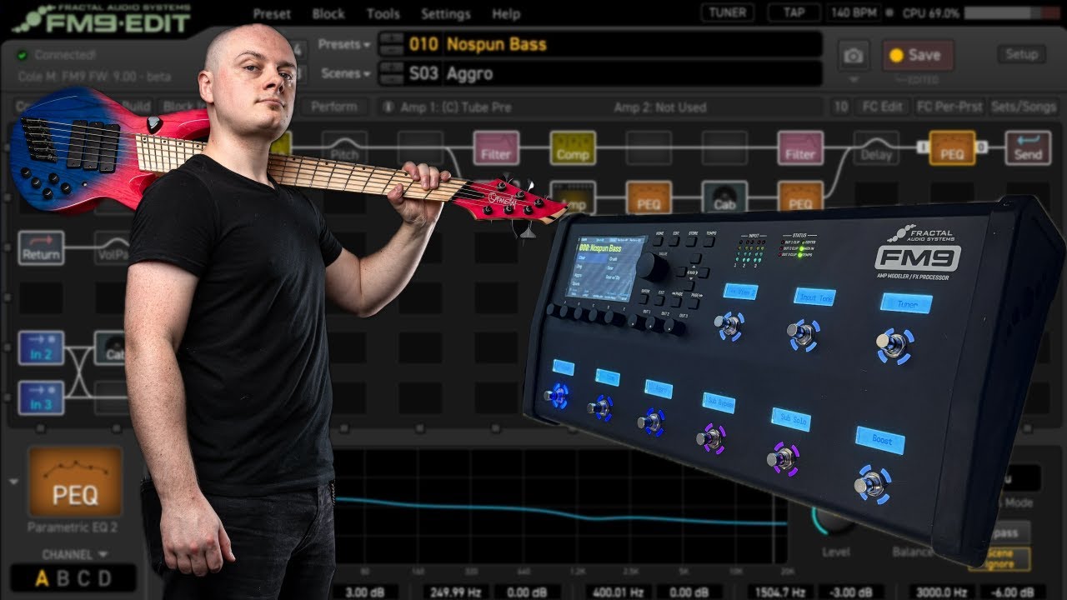Select channel A
This screenshot has width=1067, height=600.
[40, 578]
